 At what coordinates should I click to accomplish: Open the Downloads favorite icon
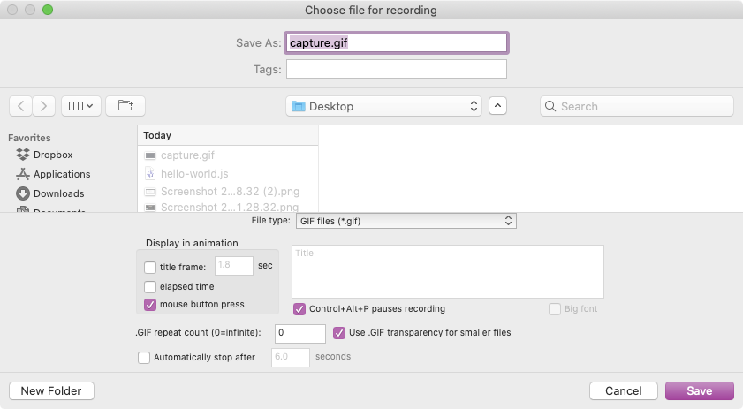[x=23, y=193]
